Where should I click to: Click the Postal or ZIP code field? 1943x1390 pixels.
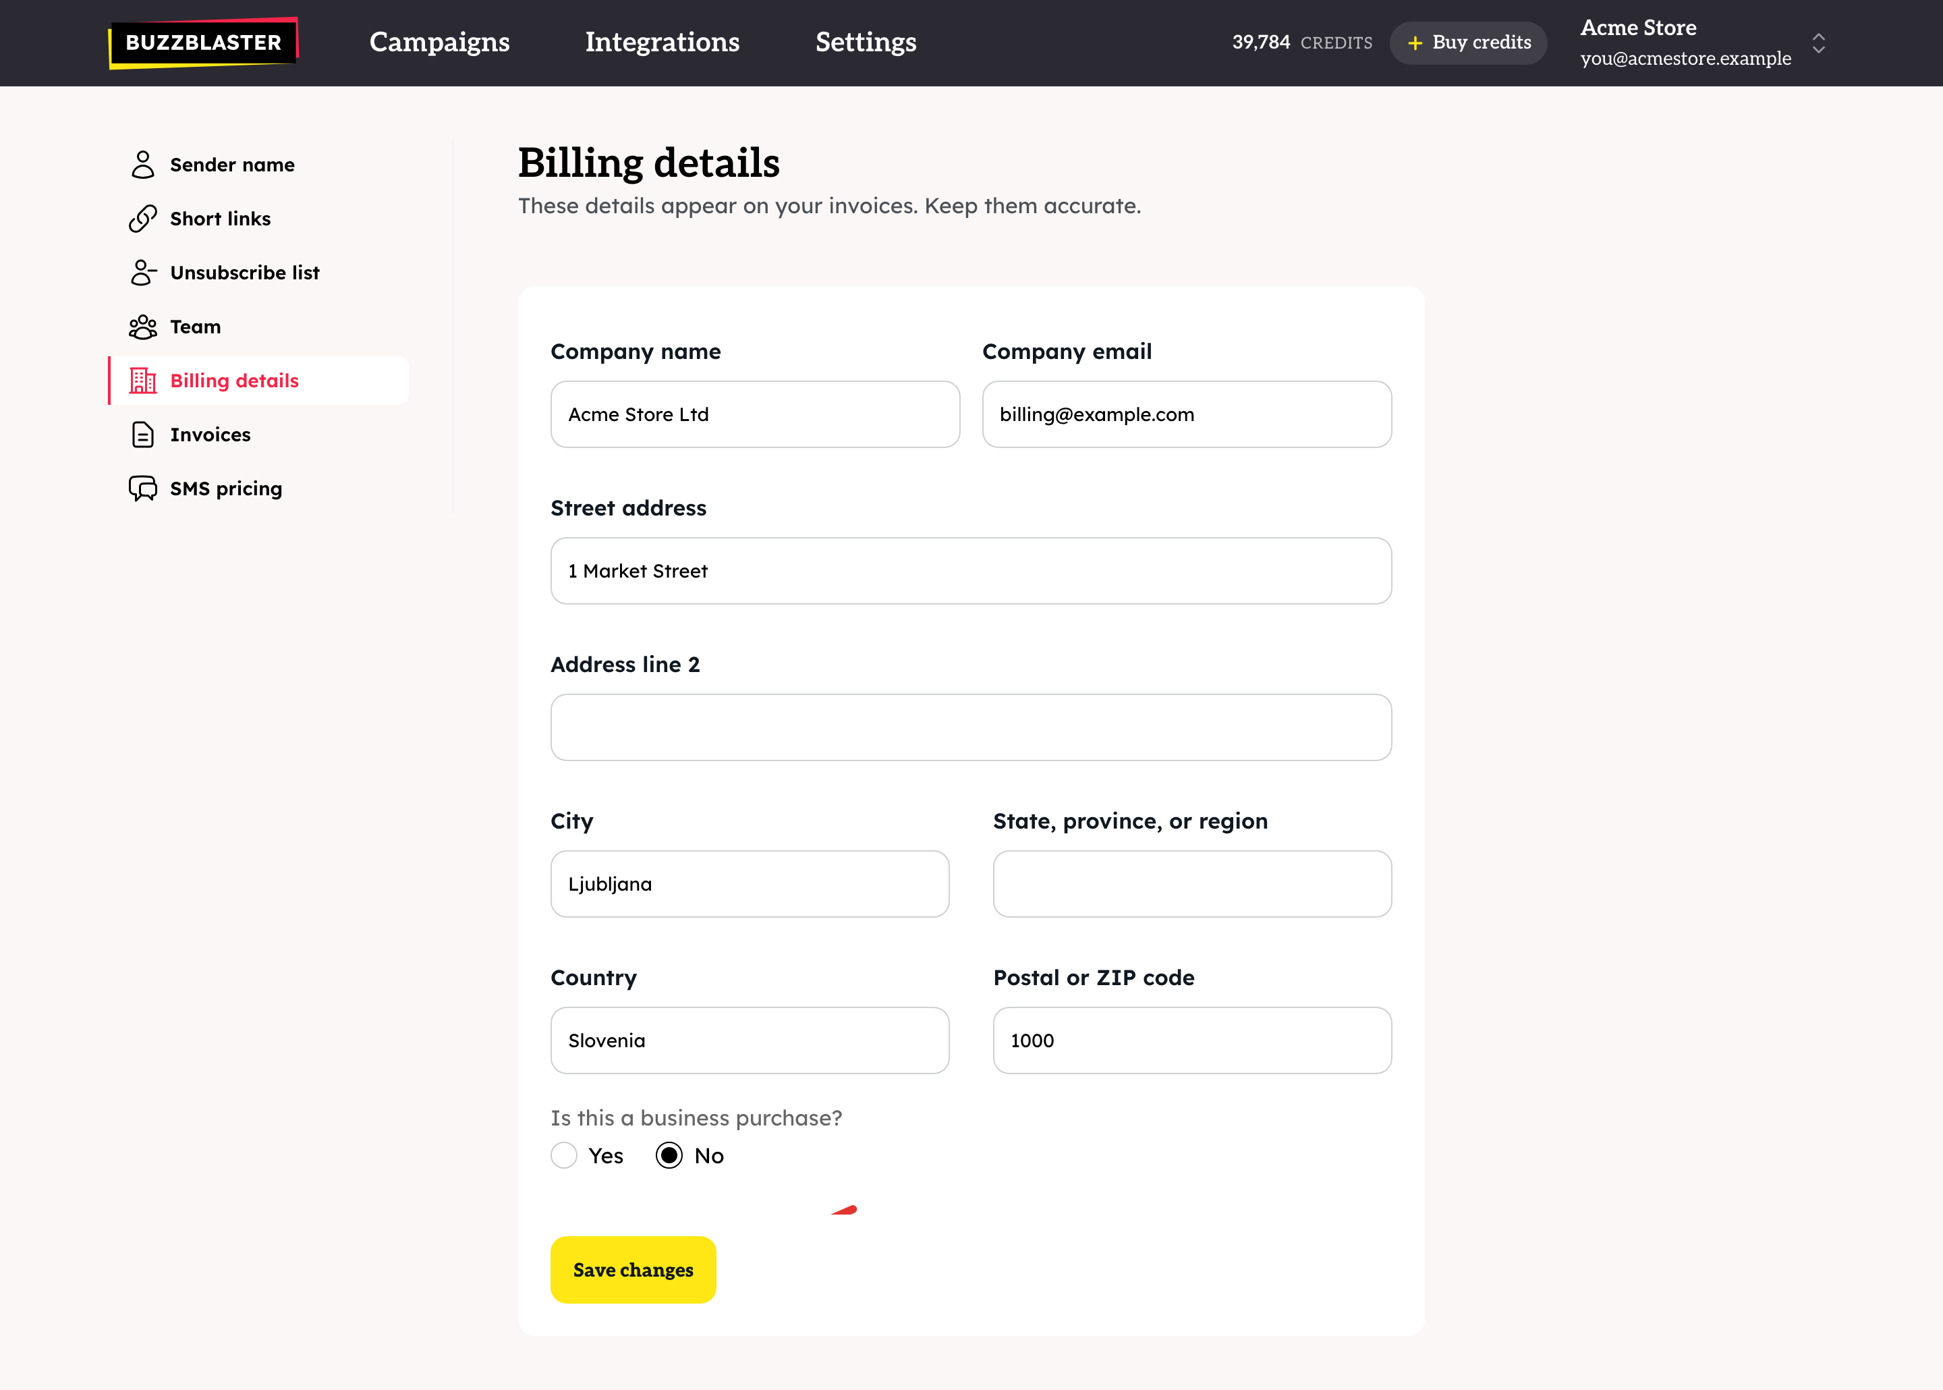point(1193,1040)
